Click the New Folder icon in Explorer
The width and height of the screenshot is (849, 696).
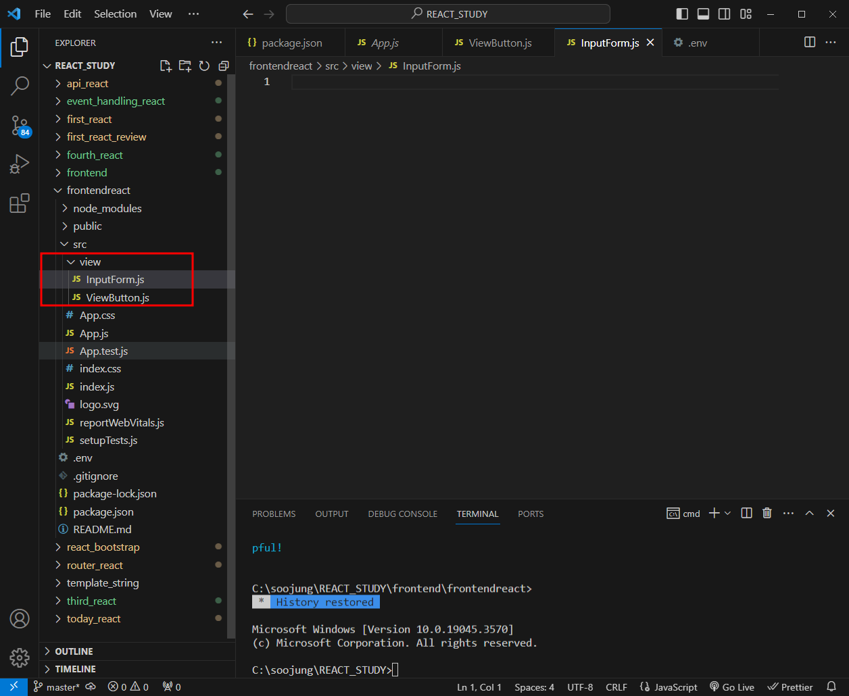coord(185,66)
